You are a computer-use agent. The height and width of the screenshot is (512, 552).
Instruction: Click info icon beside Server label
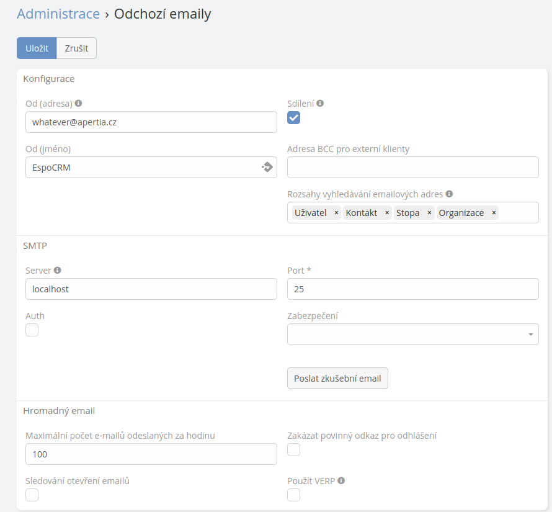58,271
